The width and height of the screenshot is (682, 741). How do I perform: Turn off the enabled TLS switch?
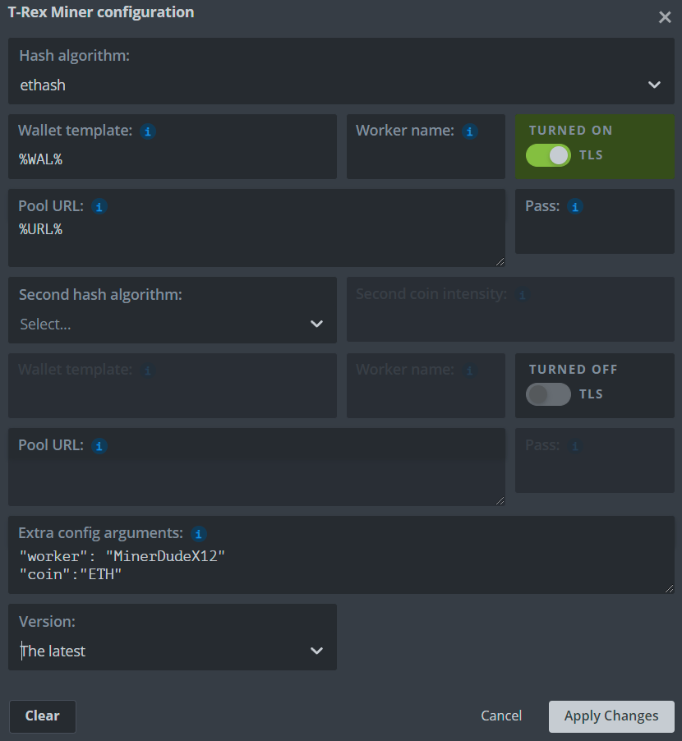tap(548, 155)
